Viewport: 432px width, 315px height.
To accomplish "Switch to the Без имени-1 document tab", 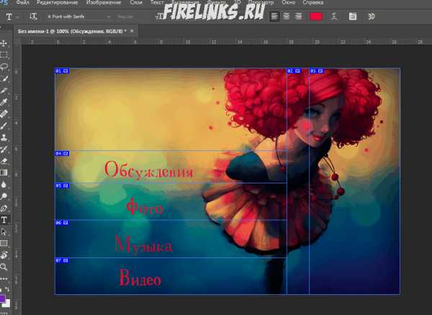I will pos(72,32).
